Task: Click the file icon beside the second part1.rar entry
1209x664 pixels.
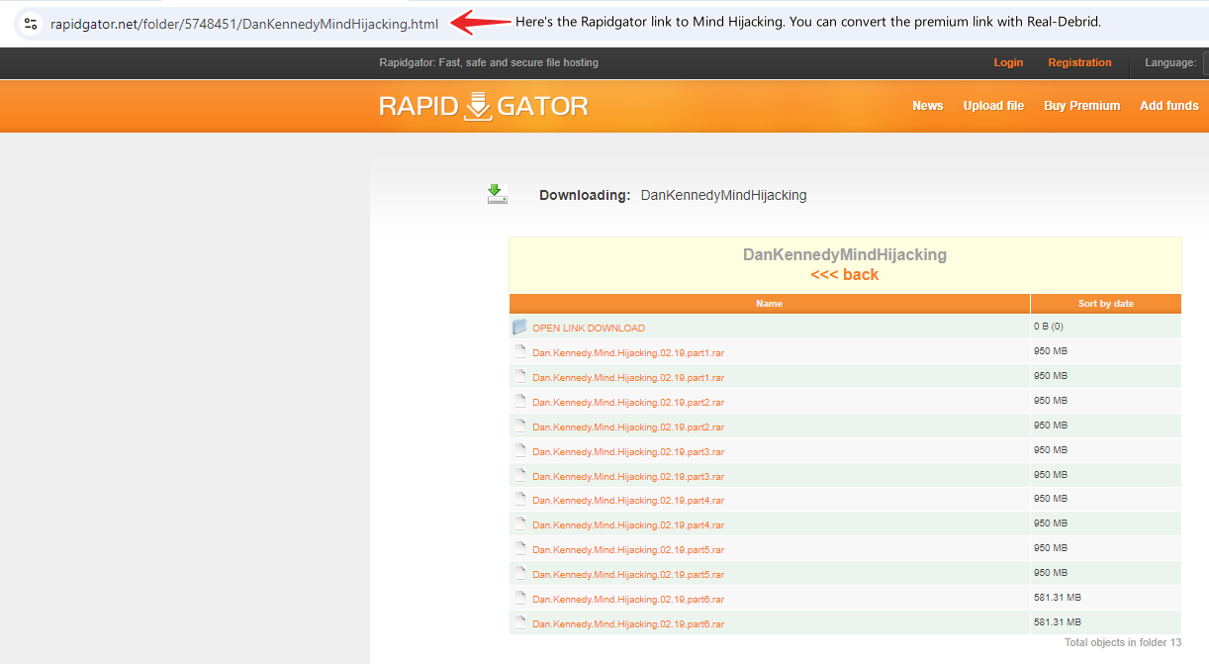Action: click(519, 376)
